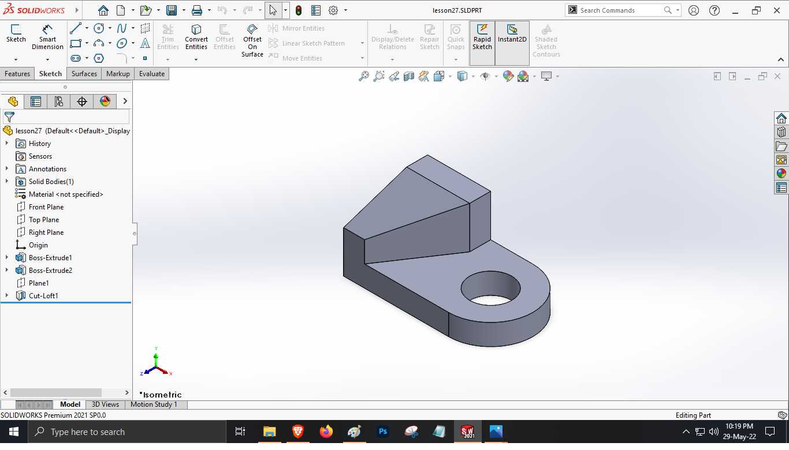The height and width of the screenshot is (450, 789).
Task: Click the Smart Dimension tool
Action: pyautogui.click(x=47, y=37)
